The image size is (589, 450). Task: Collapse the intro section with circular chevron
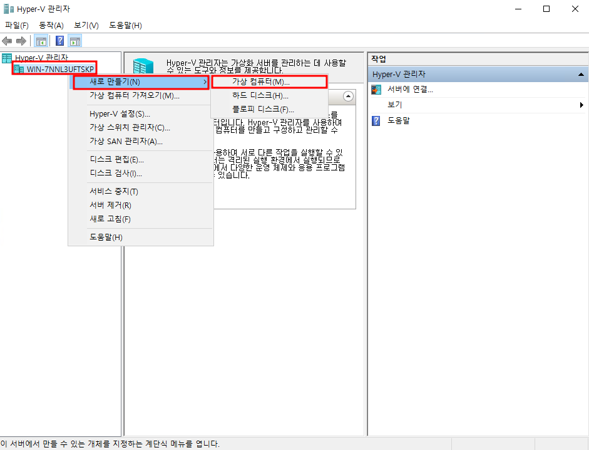348,97
